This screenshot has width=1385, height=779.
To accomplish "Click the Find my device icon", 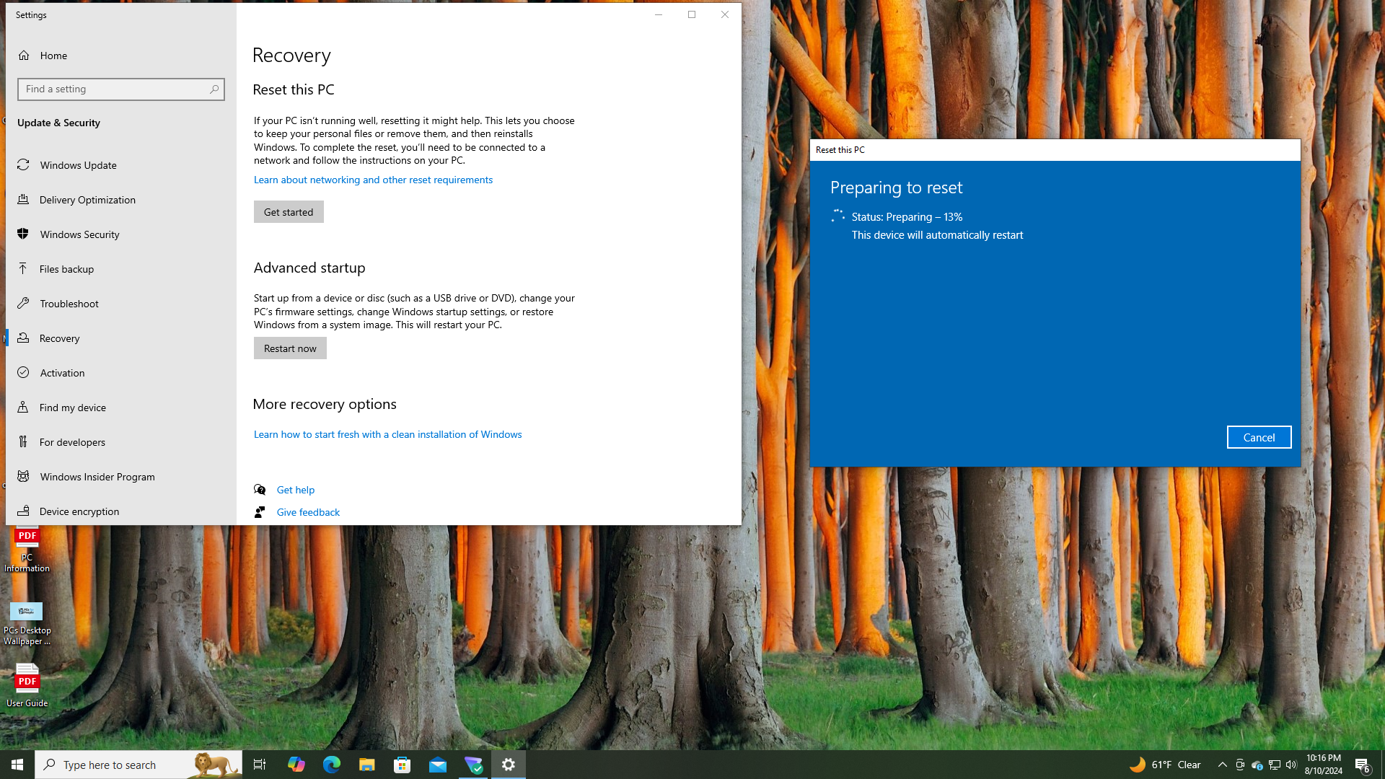I will [x=23, y=408].
